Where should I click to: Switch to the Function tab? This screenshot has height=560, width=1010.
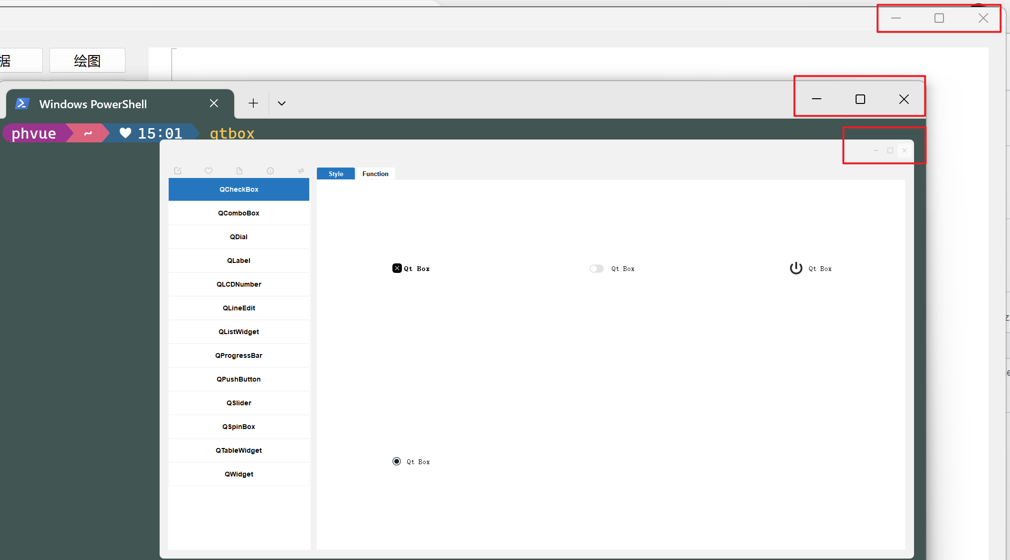tap(375, 173)
